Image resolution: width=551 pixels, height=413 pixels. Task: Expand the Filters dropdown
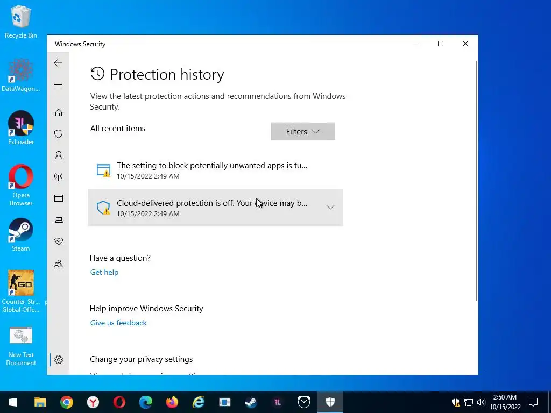(x=303, y=131)
